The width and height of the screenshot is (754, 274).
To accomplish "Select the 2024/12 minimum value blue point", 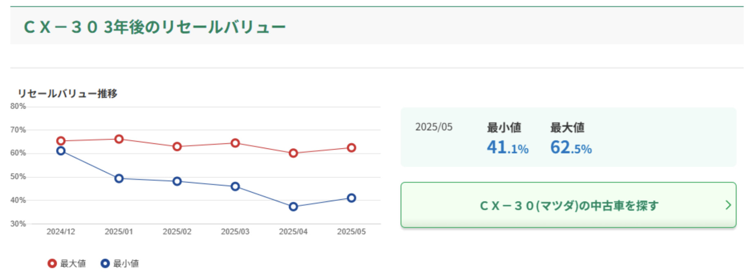I will coord(61,151).
